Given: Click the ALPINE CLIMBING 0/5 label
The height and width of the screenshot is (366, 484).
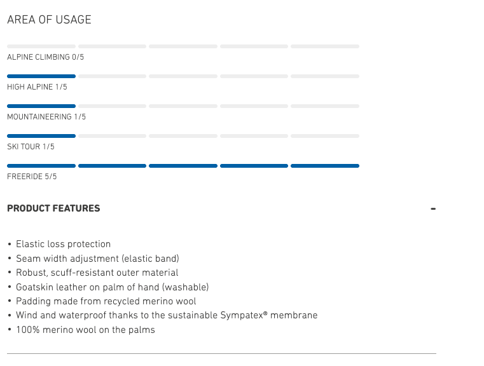Looking at the screenshot, I should (45, 57).
